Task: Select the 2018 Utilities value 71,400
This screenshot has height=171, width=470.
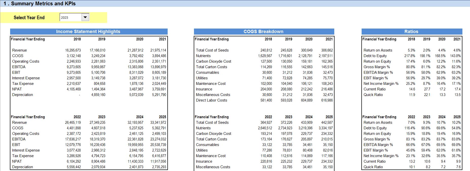Action: 267,78
